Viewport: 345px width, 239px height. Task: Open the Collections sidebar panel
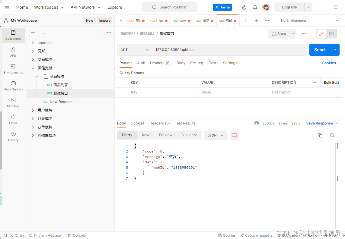[x=13, y=35]
